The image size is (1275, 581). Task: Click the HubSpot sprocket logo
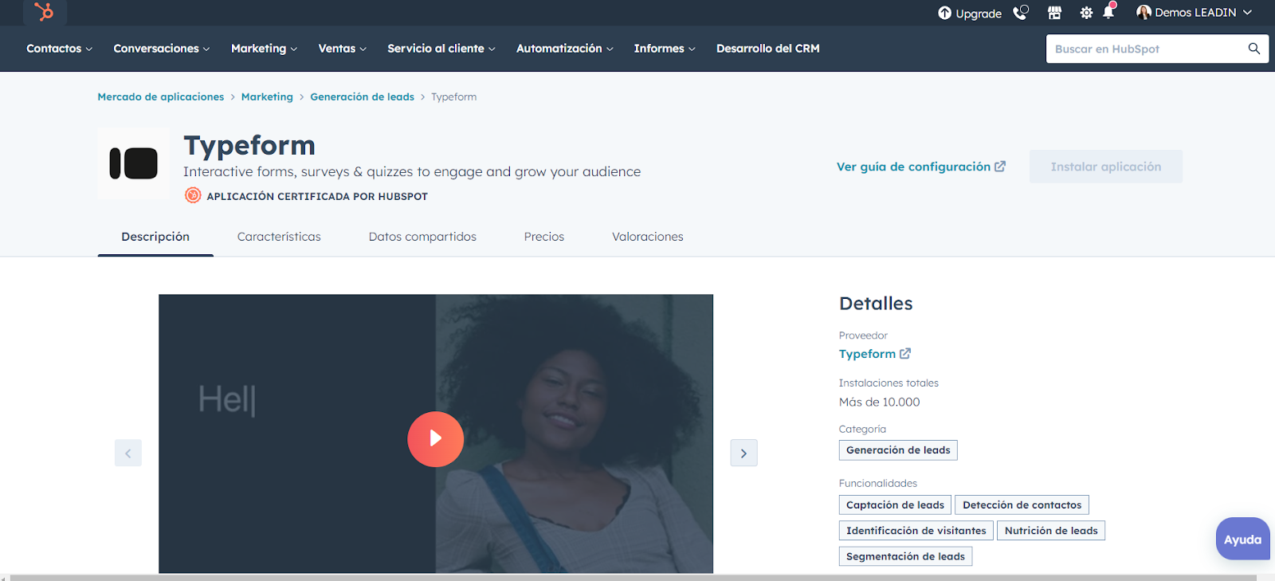[x=44, y=11]
